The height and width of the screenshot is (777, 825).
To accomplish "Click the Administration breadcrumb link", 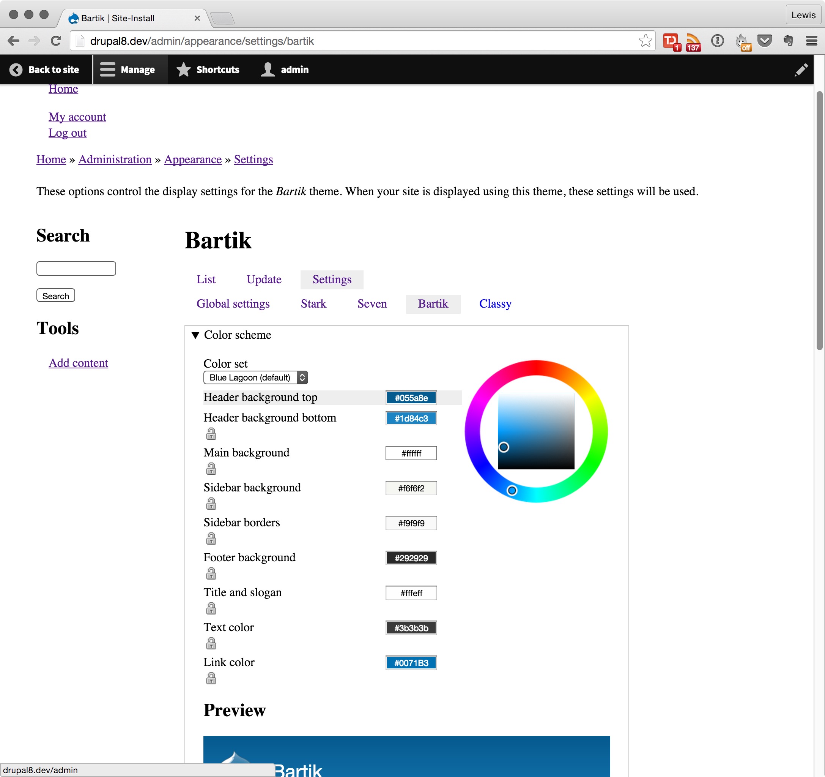I will coord(115,160).
